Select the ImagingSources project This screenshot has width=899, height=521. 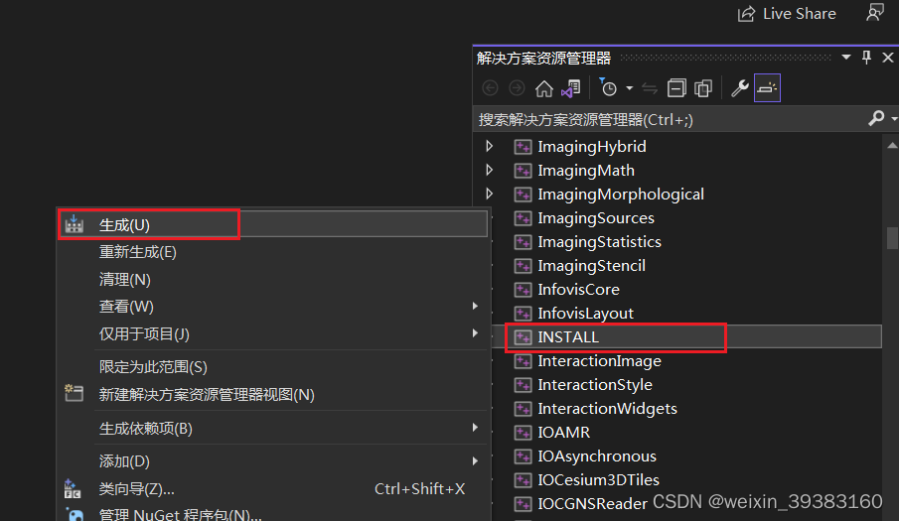click(596, 218)
